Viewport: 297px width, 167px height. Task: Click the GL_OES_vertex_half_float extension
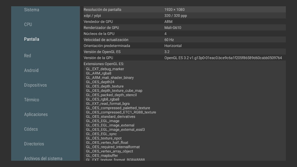[x=107, y=143]
